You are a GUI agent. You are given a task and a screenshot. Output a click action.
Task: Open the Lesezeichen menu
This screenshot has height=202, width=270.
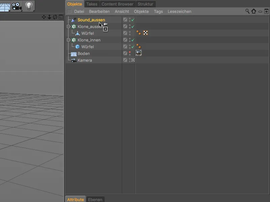(x=180, y=11)
